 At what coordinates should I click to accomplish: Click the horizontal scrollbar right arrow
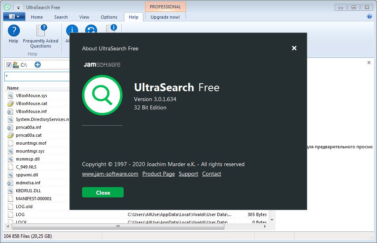[265, 227]
